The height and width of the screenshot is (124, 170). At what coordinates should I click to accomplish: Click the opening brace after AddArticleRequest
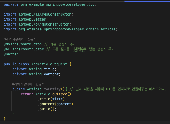click(x=70, y=64)
